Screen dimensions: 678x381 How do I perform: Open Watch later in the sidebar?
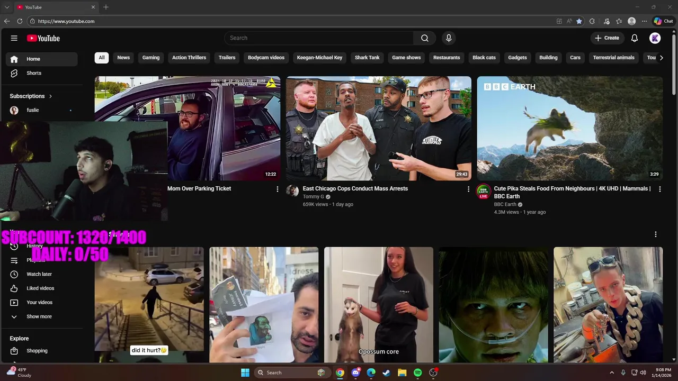click(42, 274)
